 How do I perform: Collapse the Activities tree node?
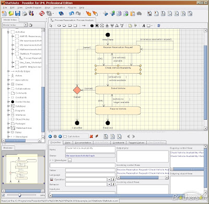(8, 32)
